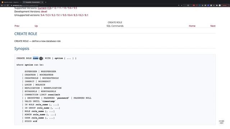
Task: Go back using browser back arrow
Action: coord(2,5)
